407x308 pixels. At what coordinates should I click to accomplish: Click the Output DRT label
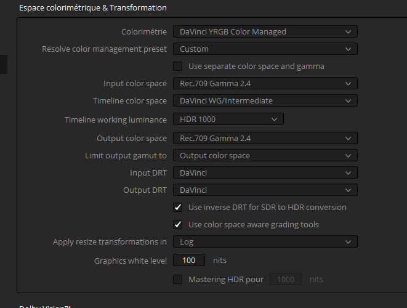click(x=145, y=190)
